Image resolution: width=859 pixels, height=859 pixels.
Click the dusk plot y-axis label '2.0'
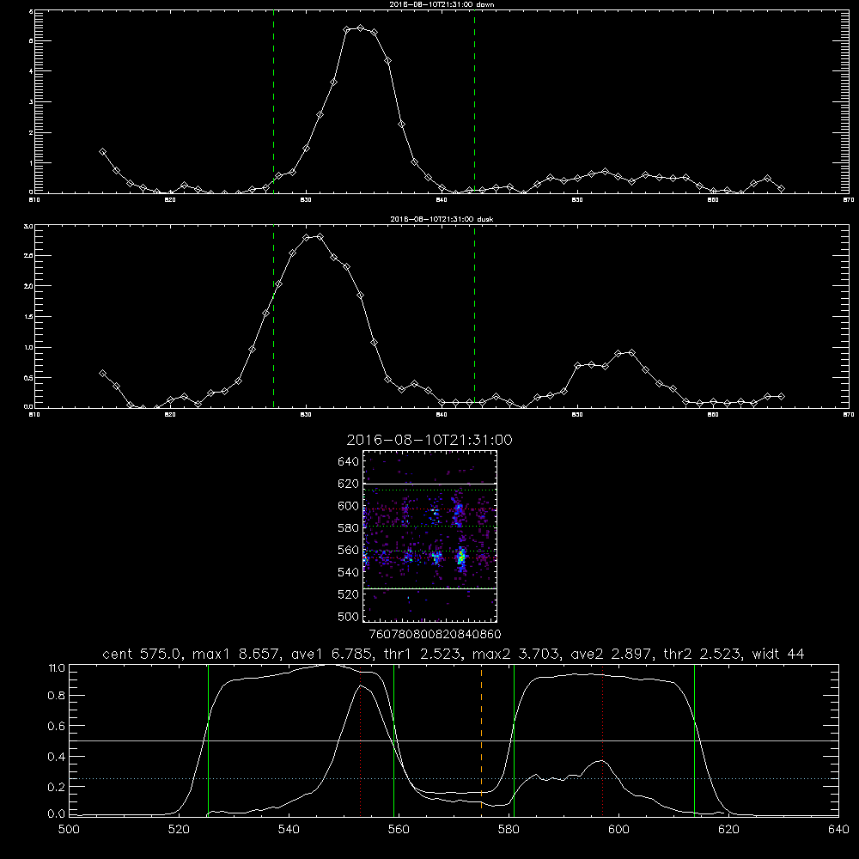(28, 286)
